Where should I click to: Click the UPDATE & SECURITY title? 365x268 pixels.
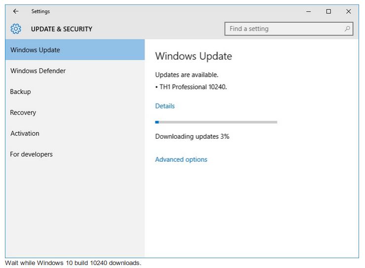62,29
